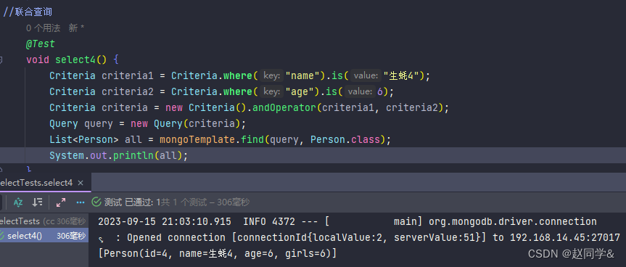Click the andOperator method call
The height and width of the screenshot is (267, 626).
[285, 108]
